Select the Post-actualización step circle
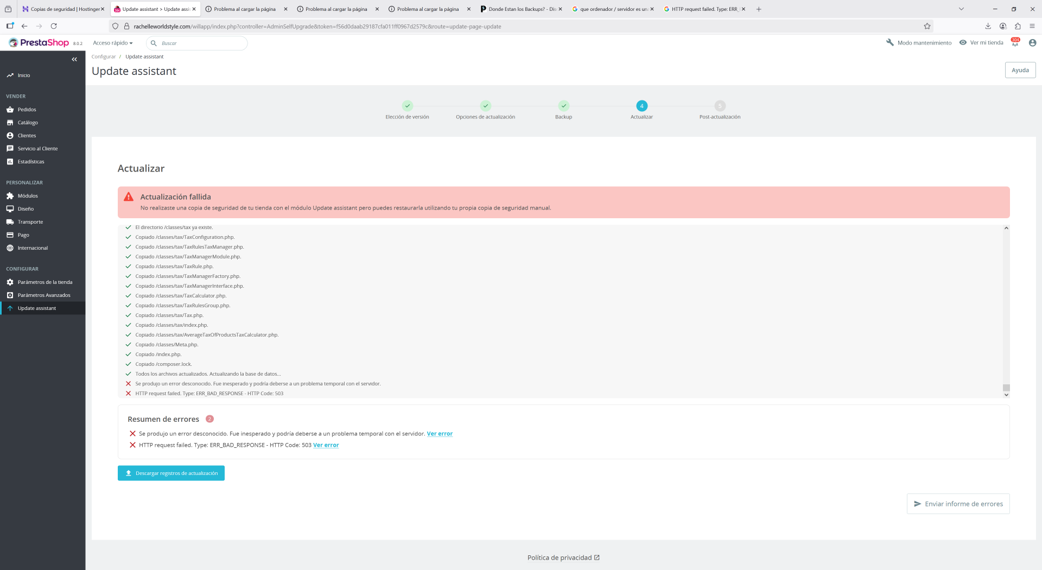 [720, 106]
